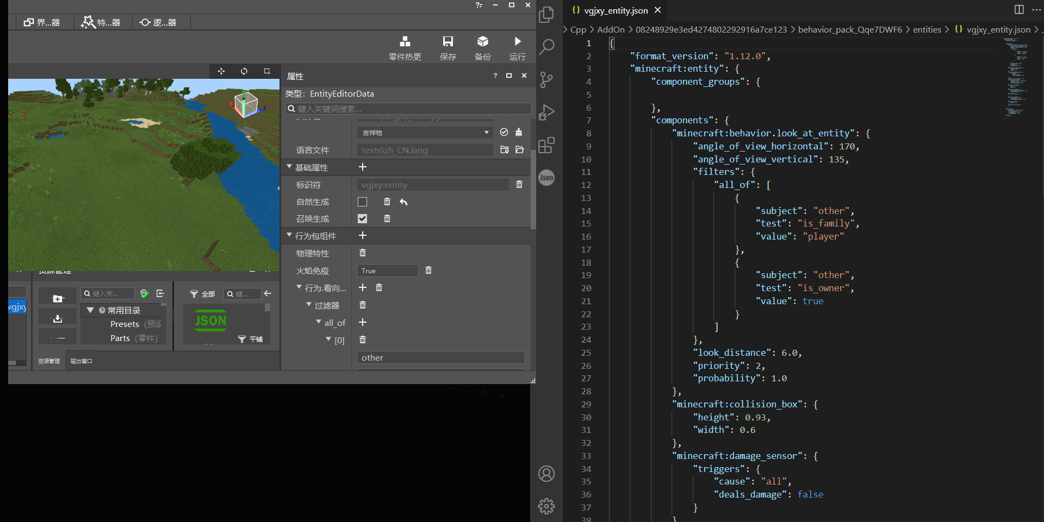Screen dimensions: 1044x522
Task: Collapse the 过滤器 tree node
Action: click(x=309, y=305)
